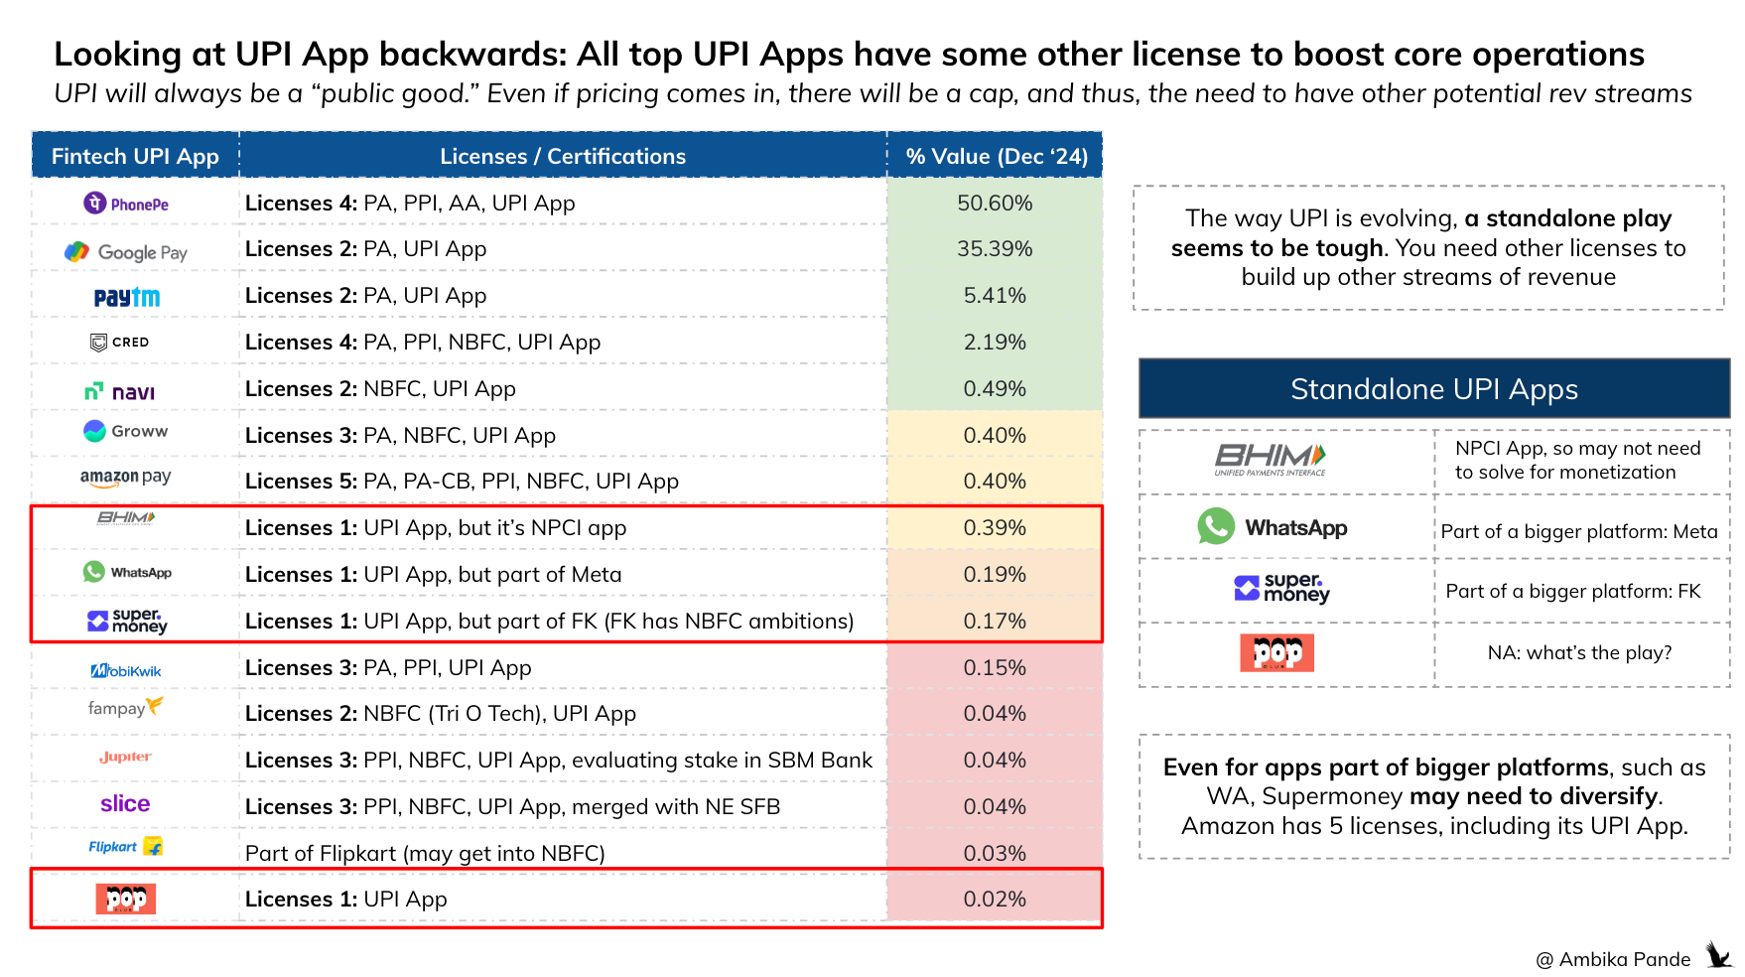Click the 5.41% value cell
Screen dimensions: 1745x977
pyautogui.click(x=995, y=295)
